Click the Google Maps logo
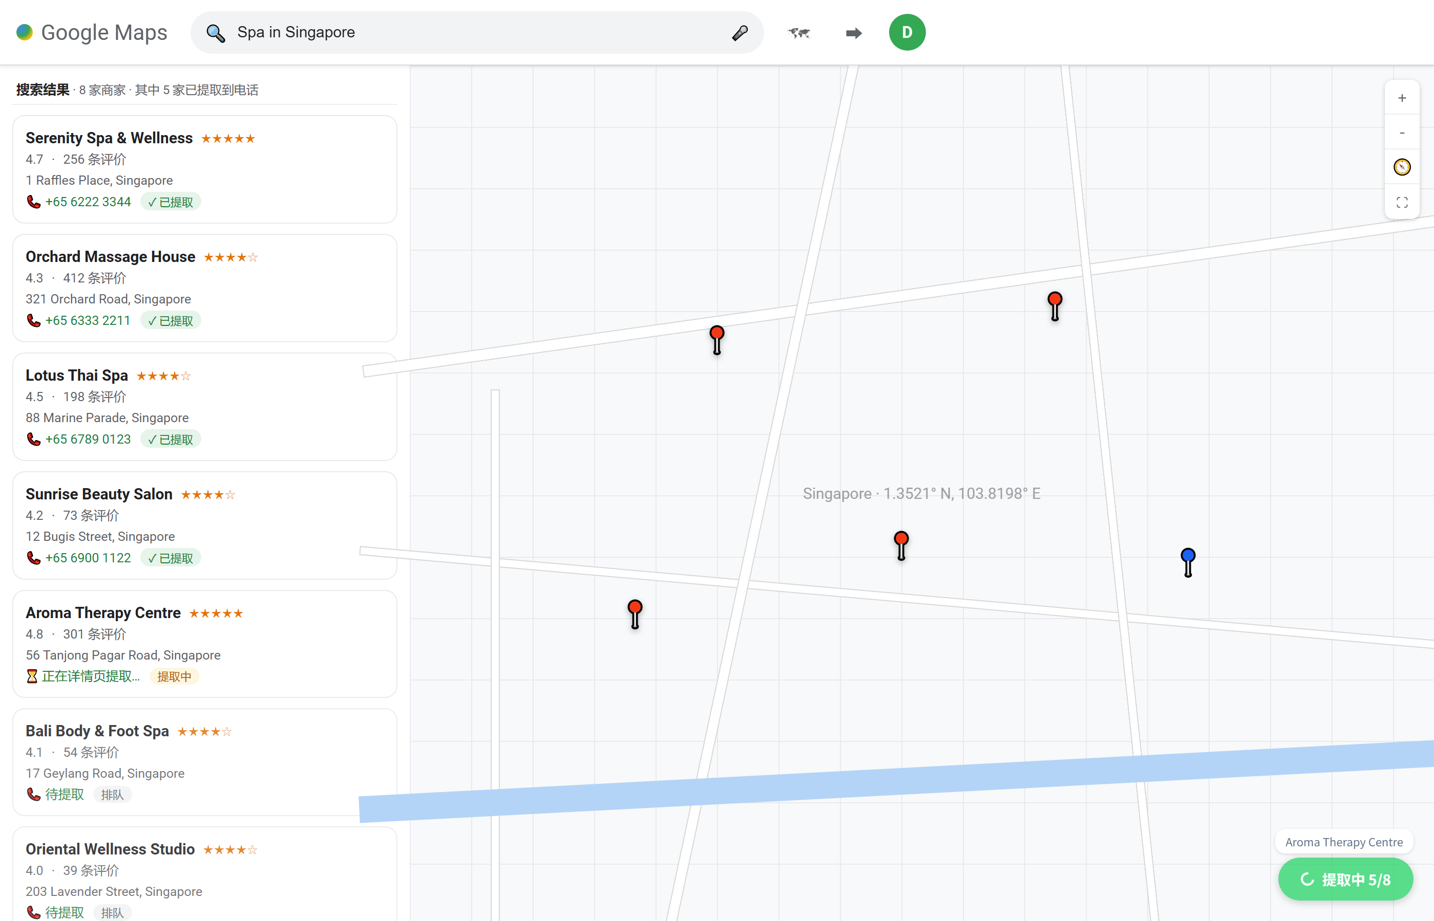 click(92, 32)
